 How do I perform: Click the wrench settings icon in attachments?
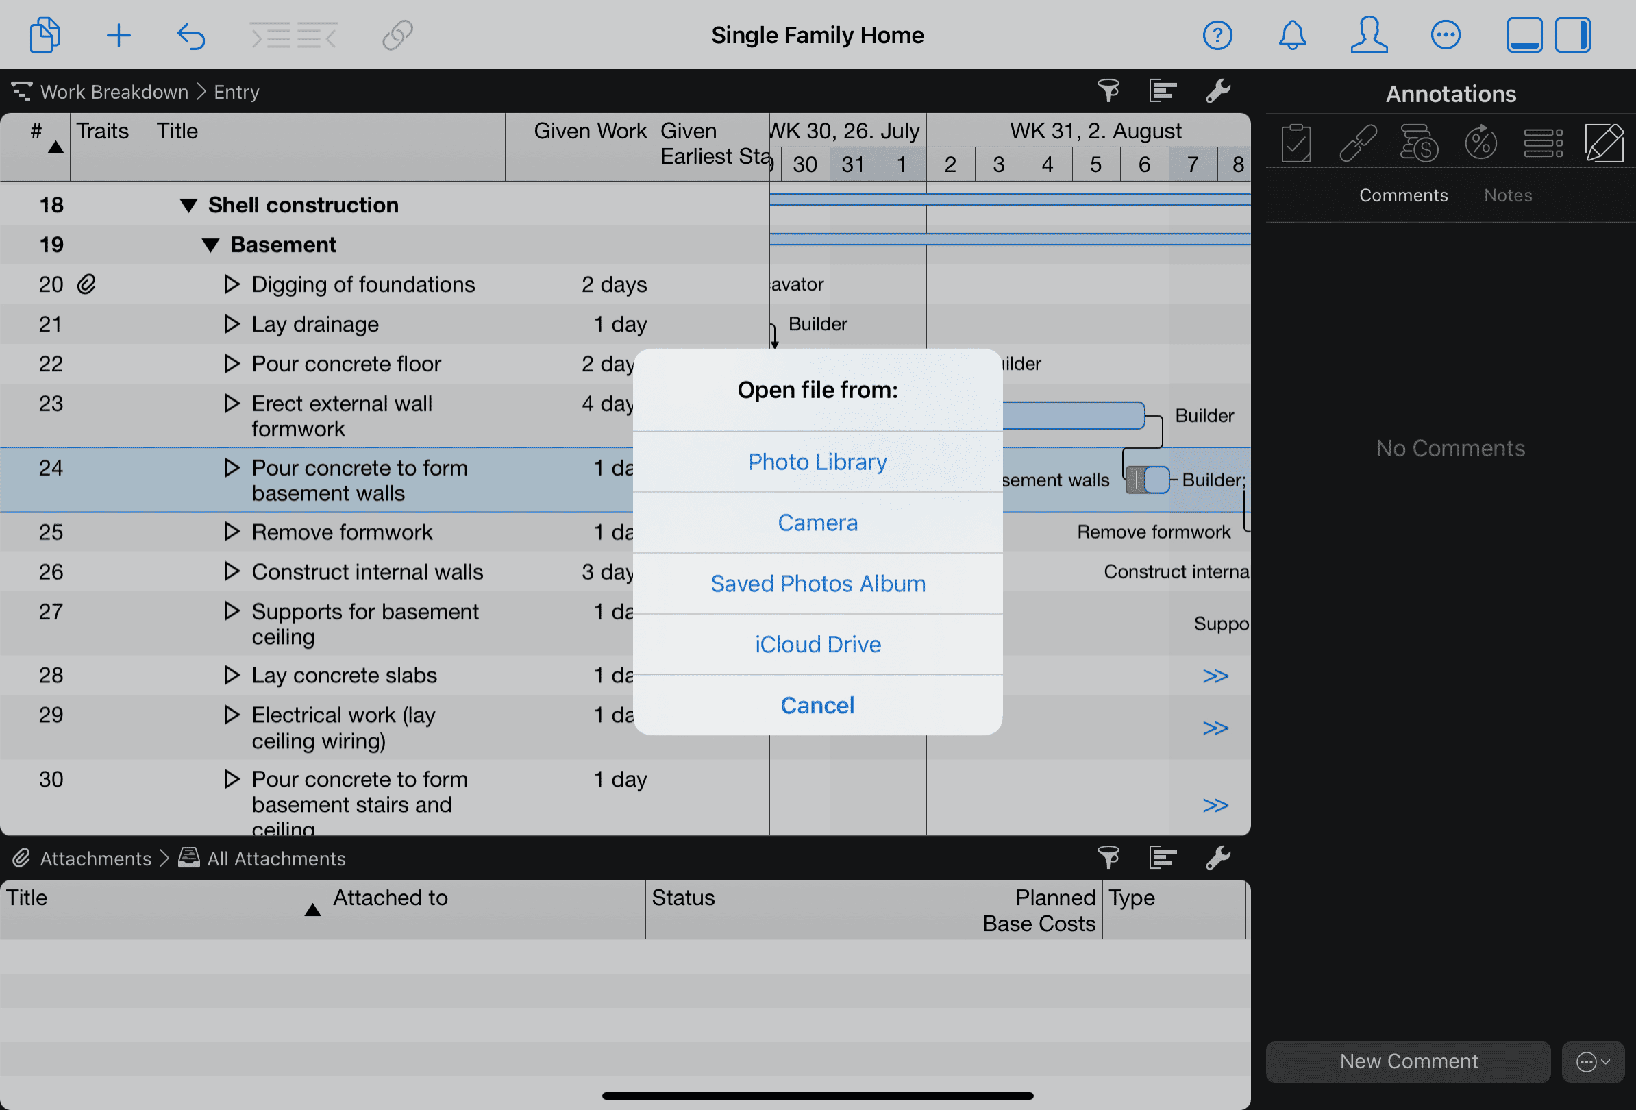(1217, 857)
